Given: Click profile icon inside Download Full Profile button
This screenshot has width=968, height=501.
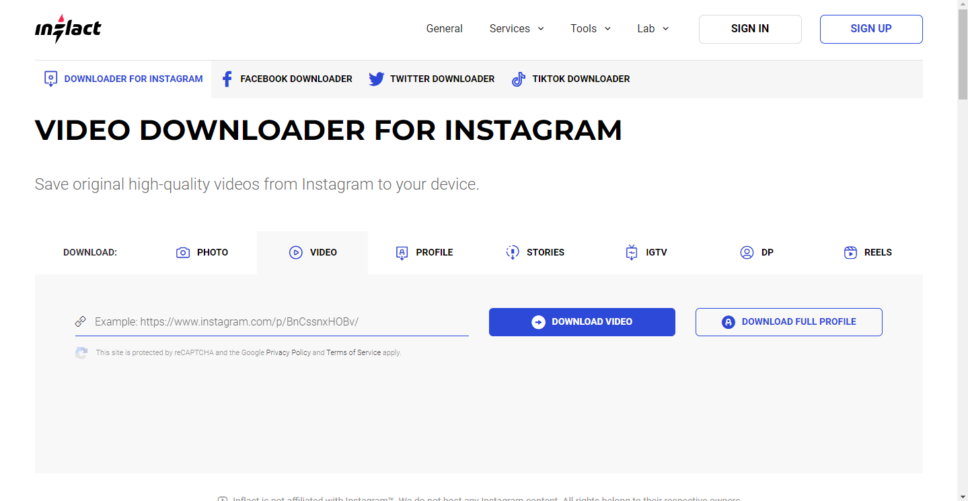Looking at the screenshot, I should [728, 322].
